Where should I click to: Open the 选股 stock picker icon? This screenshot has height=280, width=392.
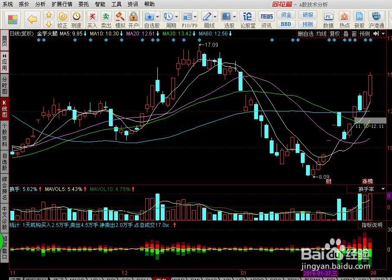point(226,17)
